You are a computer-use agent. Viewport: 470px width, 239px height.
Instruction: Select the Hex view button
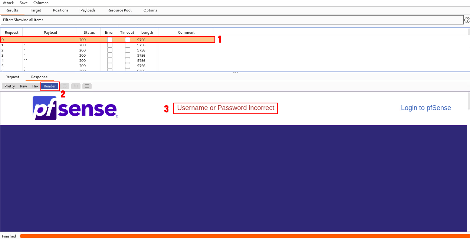click(35, 86)
